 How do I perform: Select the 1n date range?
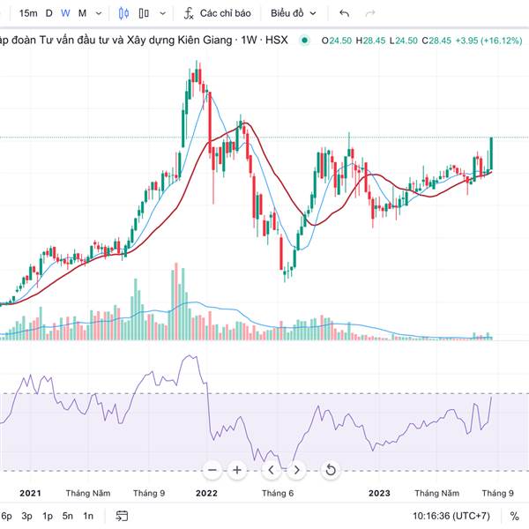point(88,516)
